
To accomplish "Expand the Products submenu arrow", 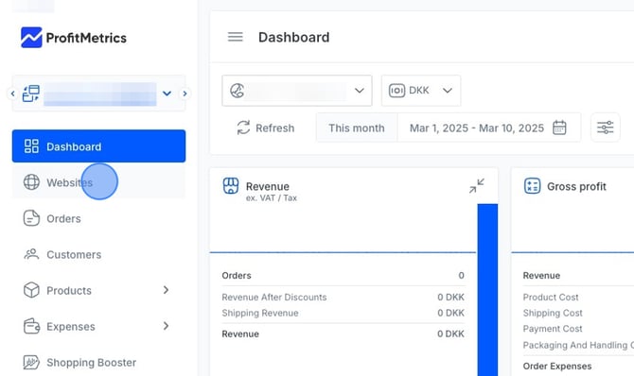I will point(166,290).
